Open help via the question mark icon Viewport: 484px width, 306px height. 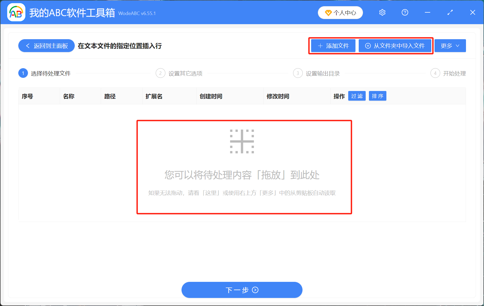tap(405, 12)
